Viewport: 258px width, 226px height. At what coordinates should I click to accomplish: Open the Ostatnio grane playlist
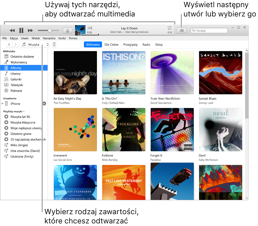[24, 134]
